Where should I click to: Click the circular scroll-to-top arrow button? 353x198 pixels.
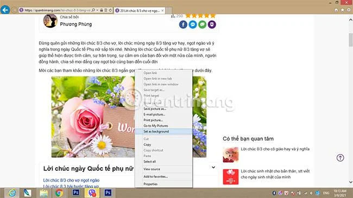[340, 158]
